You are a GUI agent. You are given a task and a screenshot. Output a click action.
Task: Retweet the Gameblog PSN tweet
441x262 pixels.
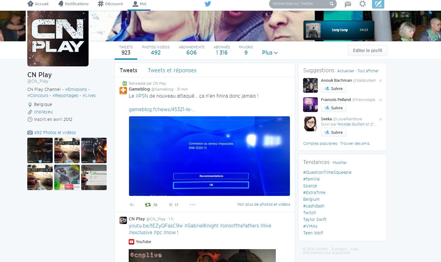click(x=148, y=205)
